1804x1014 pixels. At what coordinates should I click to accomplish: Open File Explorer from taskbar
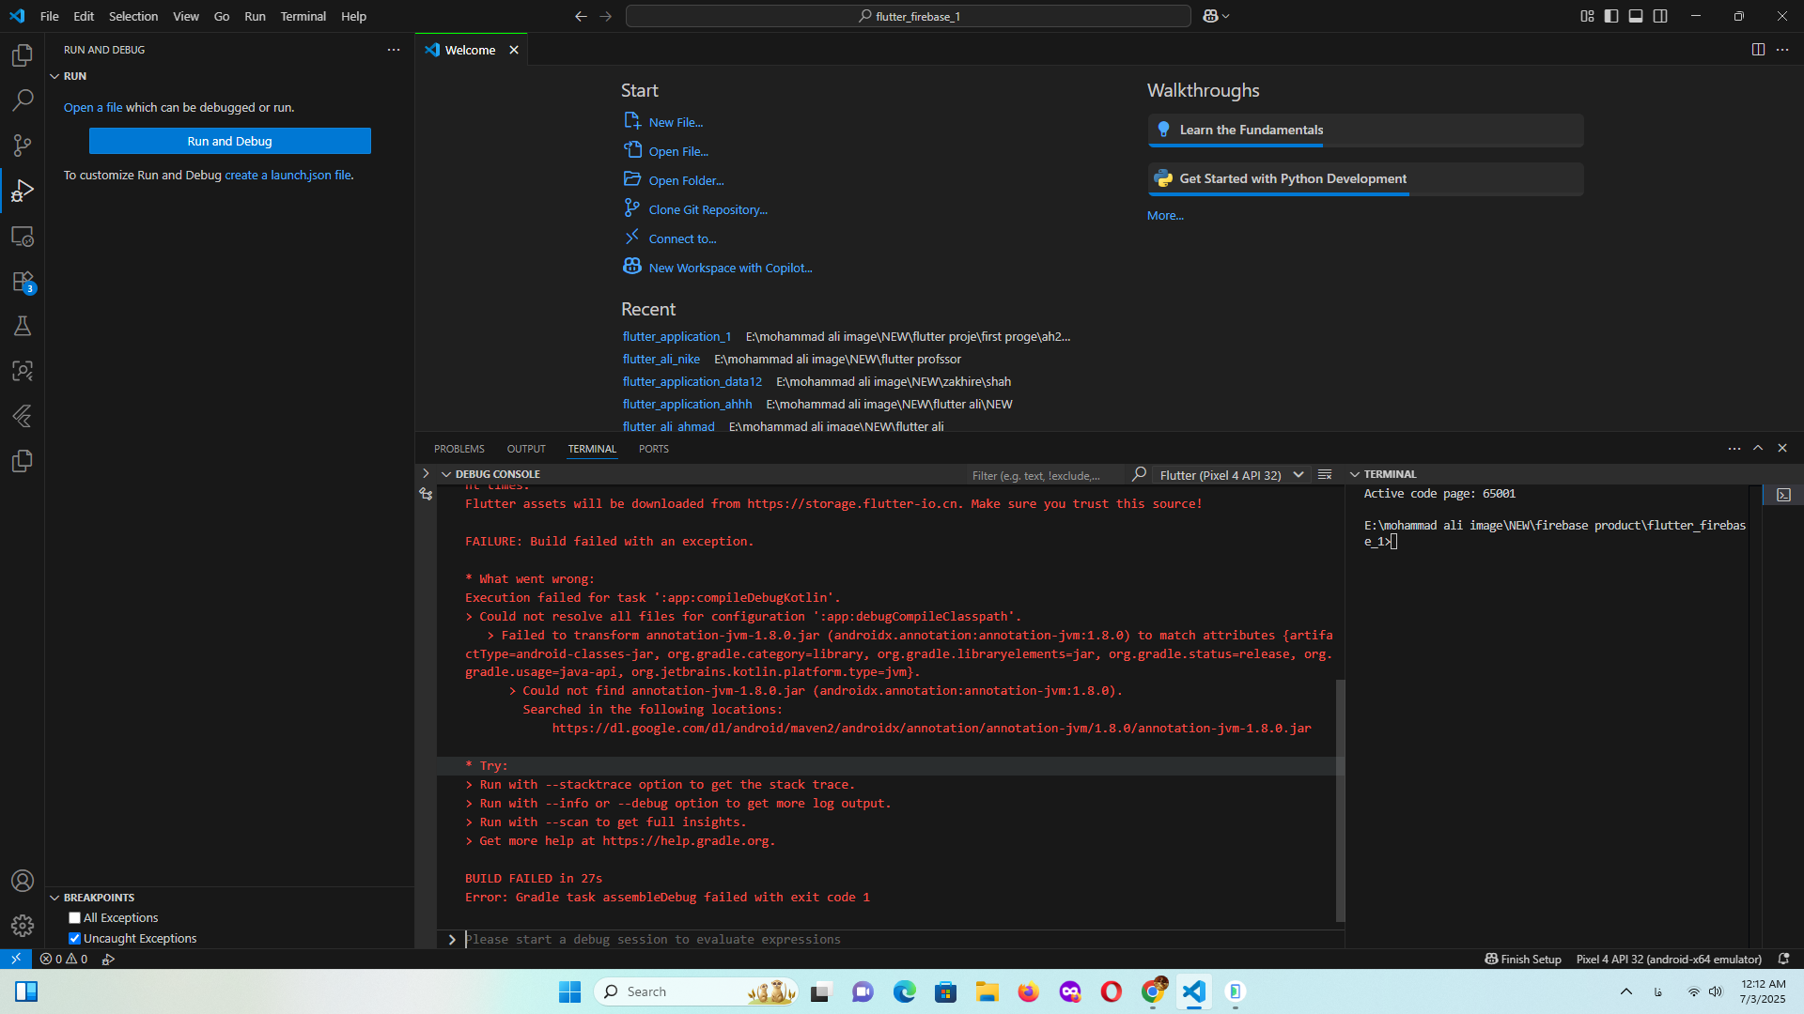pyautogui.click(x=988, y=991)
